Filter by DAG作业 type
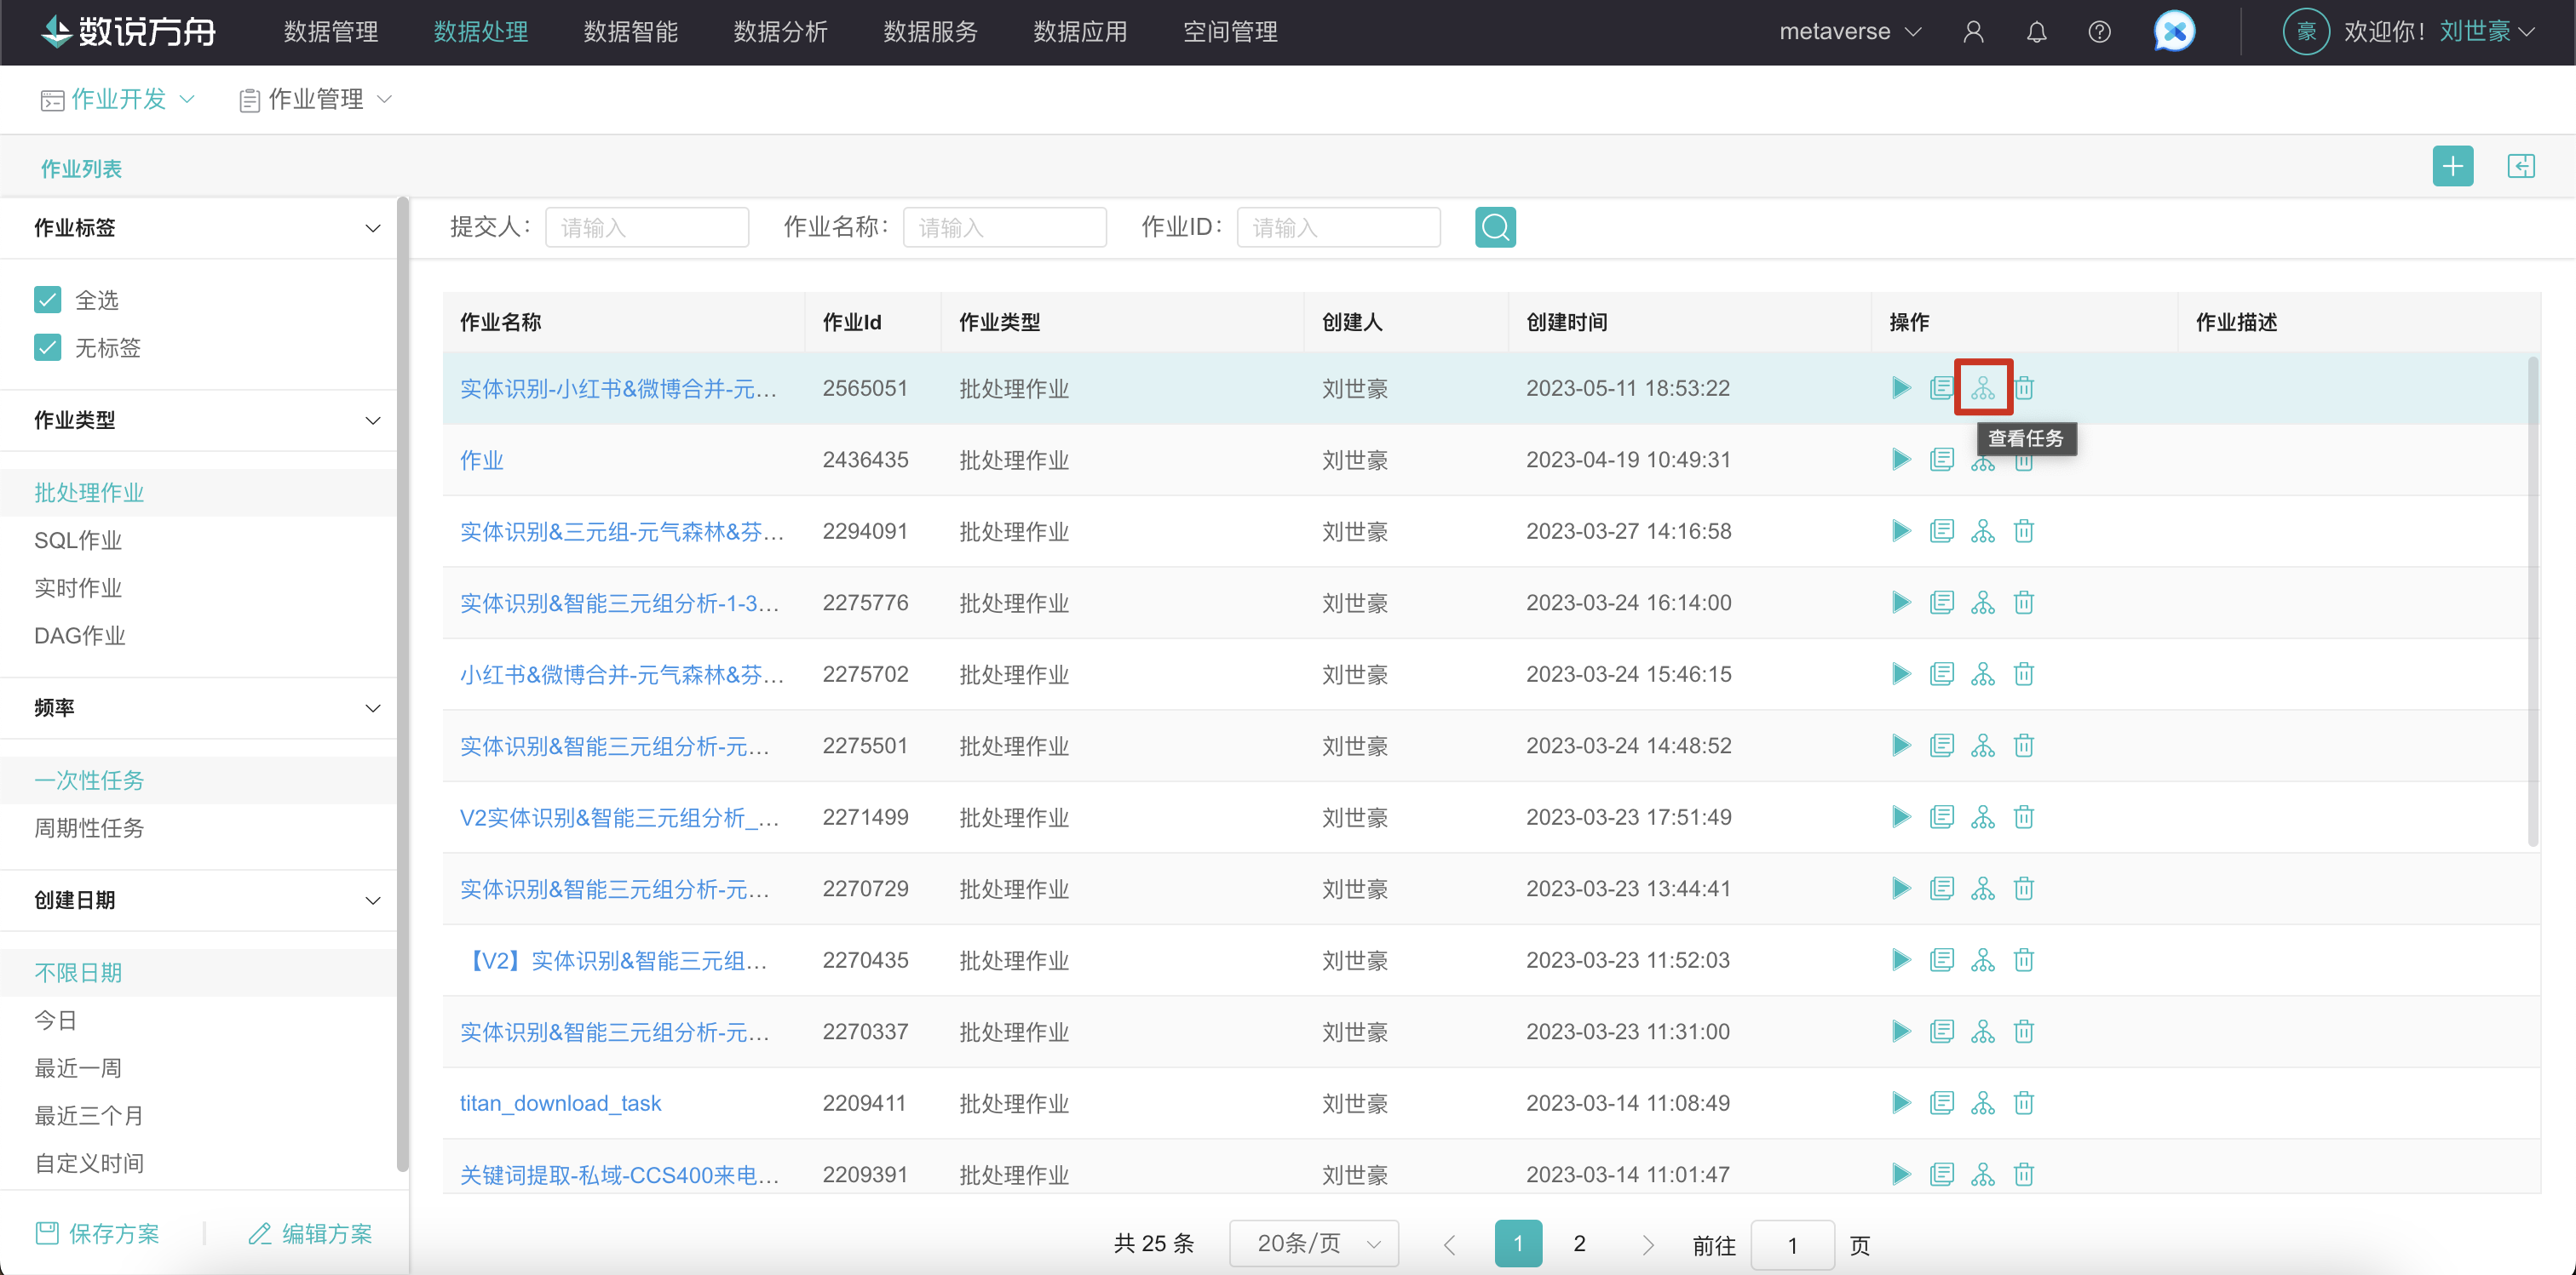The width and height of the screenshot is (2576, 1275). (x=80, y=637)
